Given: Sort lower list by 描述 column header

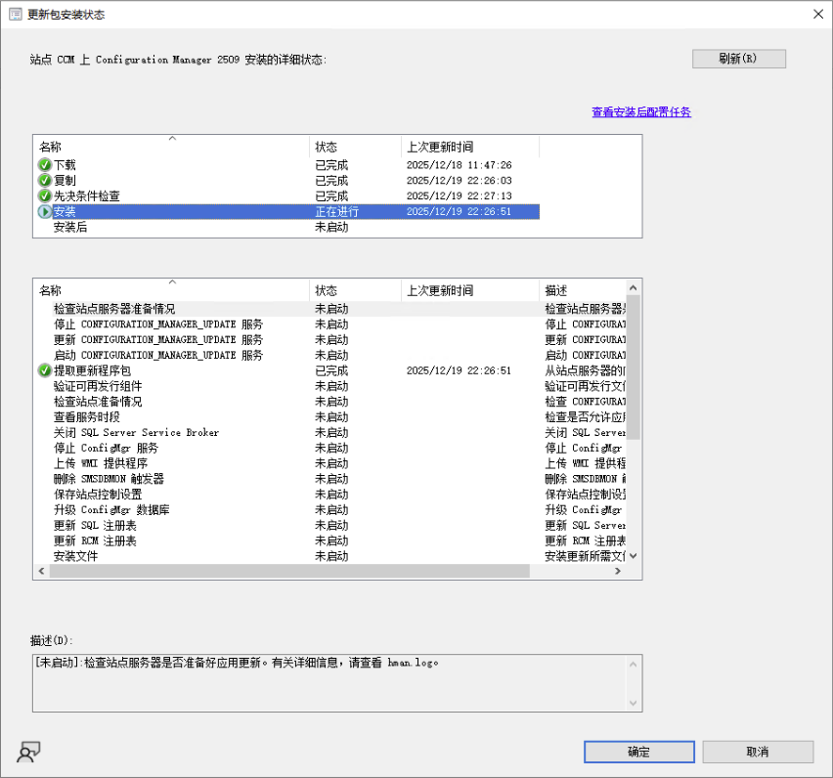Looking at the screenshot, I should point(583,290).
